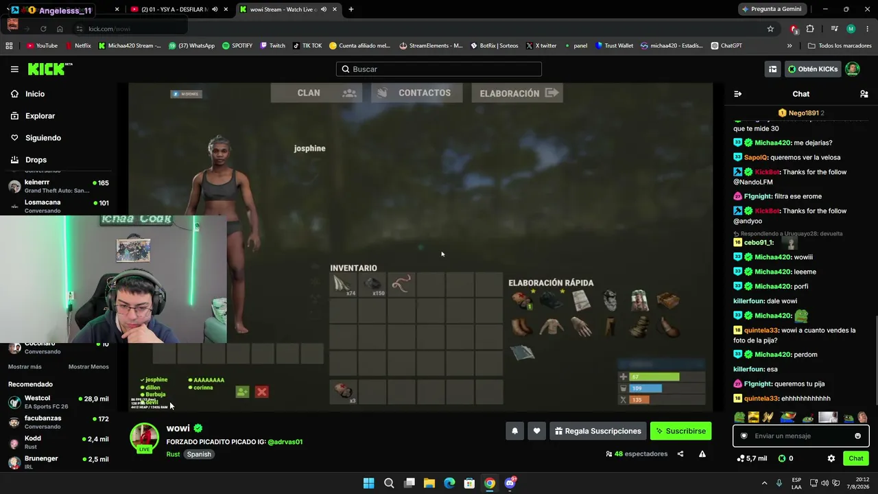Viewport: 878px width, 494px height.
Task: Open recommended channel Brunenger
Action: [x=58, y=462]
